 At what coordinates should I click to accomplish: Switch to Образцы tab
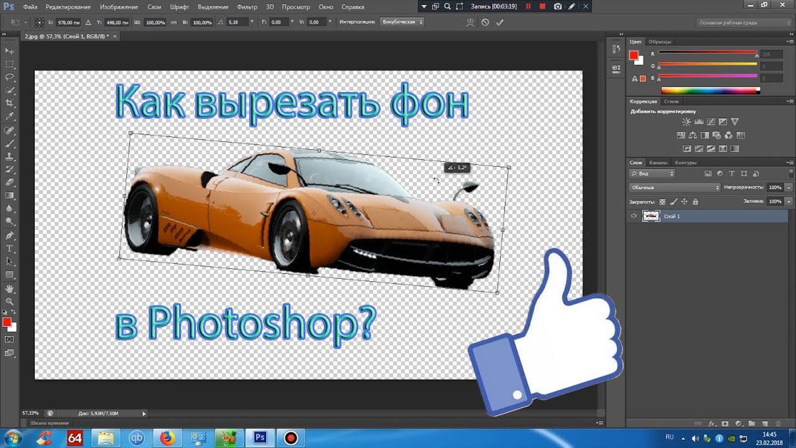pyautogui.click(x=660, y=42)
